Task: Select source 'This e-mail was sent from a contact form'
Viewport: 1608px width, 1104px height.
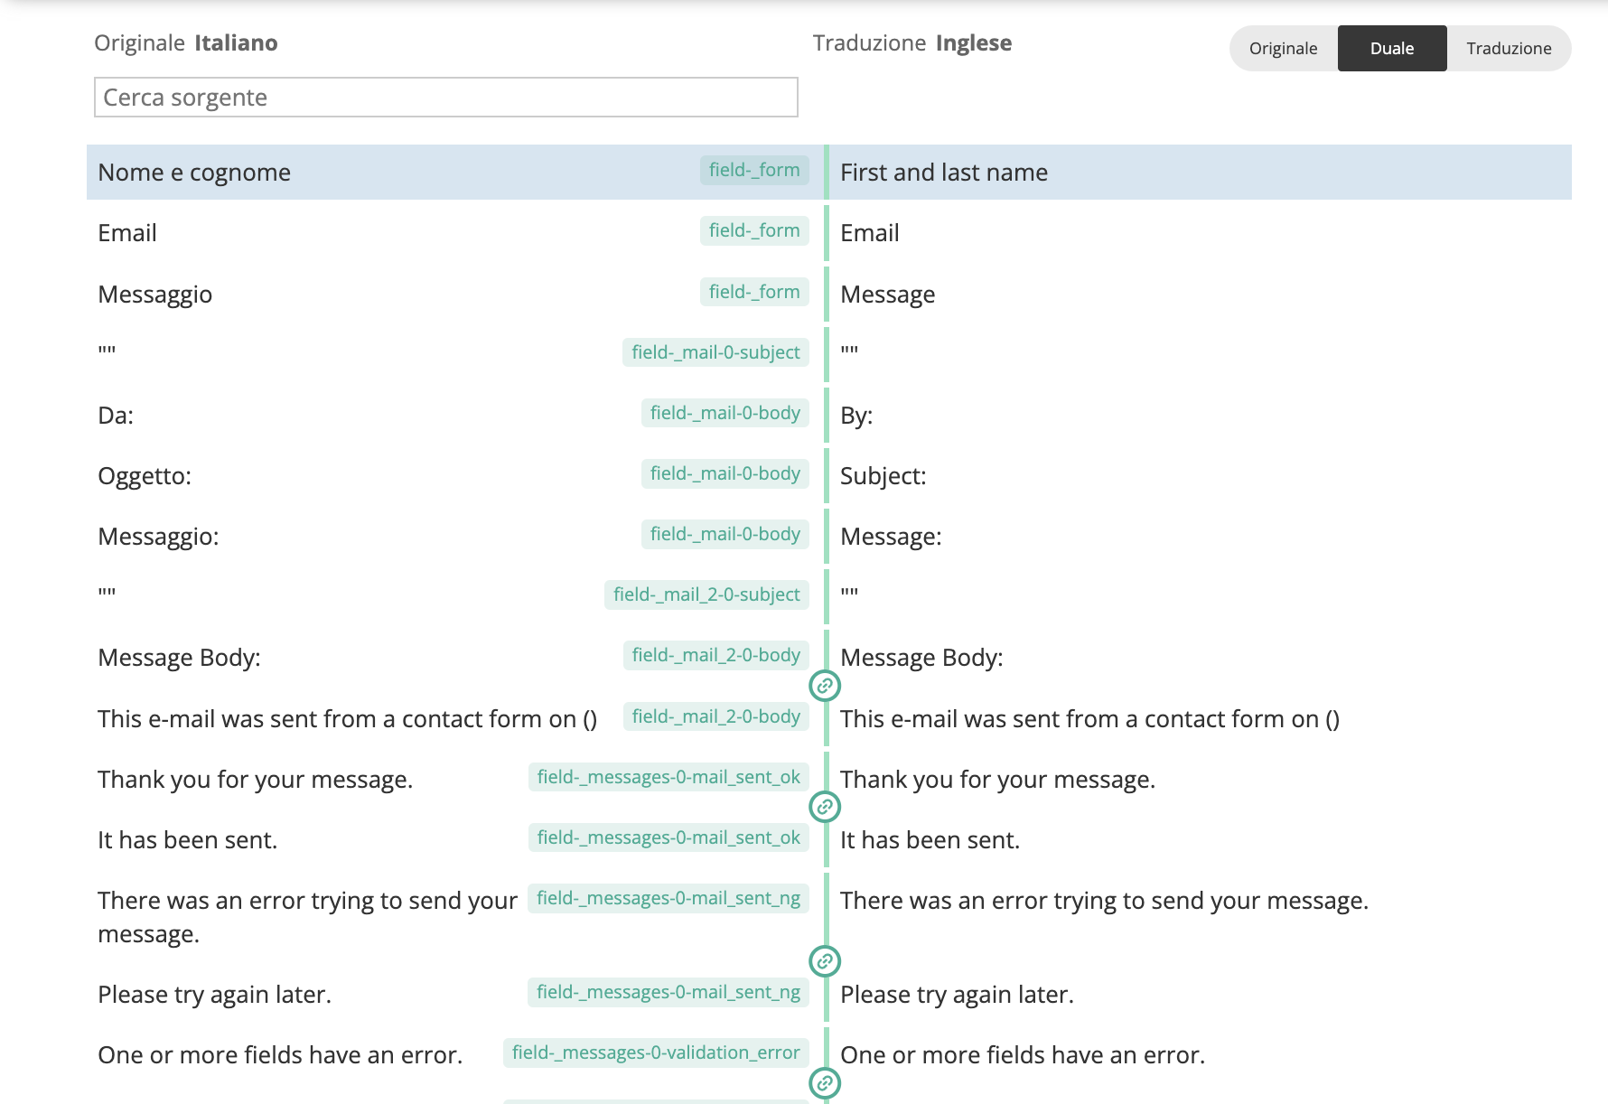Action: tap(348, 719)
